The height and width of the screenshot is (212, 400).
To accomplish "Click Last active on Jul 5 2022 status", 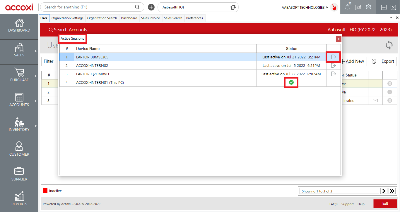I will [x=291, y=66].
